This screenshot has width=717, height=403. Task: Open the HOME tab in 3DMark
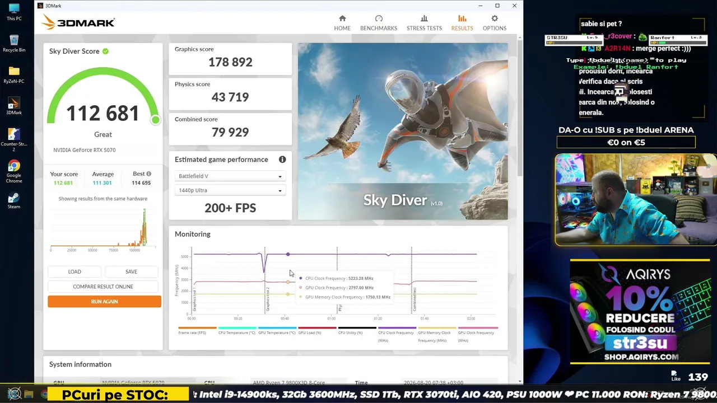pyautogui.click(x=342, y=23)
